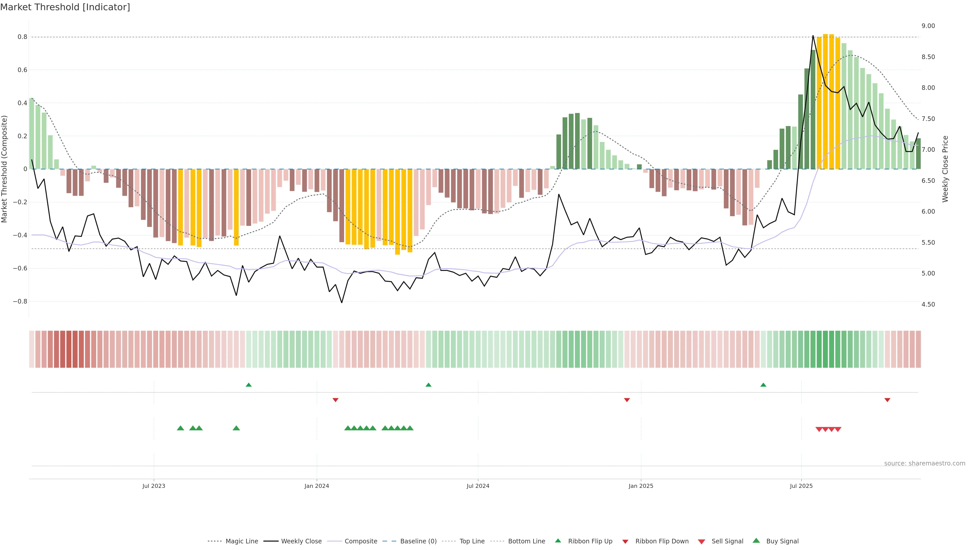Click the Top Line legend label
Screen dimensions: 978x550
(472, 541)
